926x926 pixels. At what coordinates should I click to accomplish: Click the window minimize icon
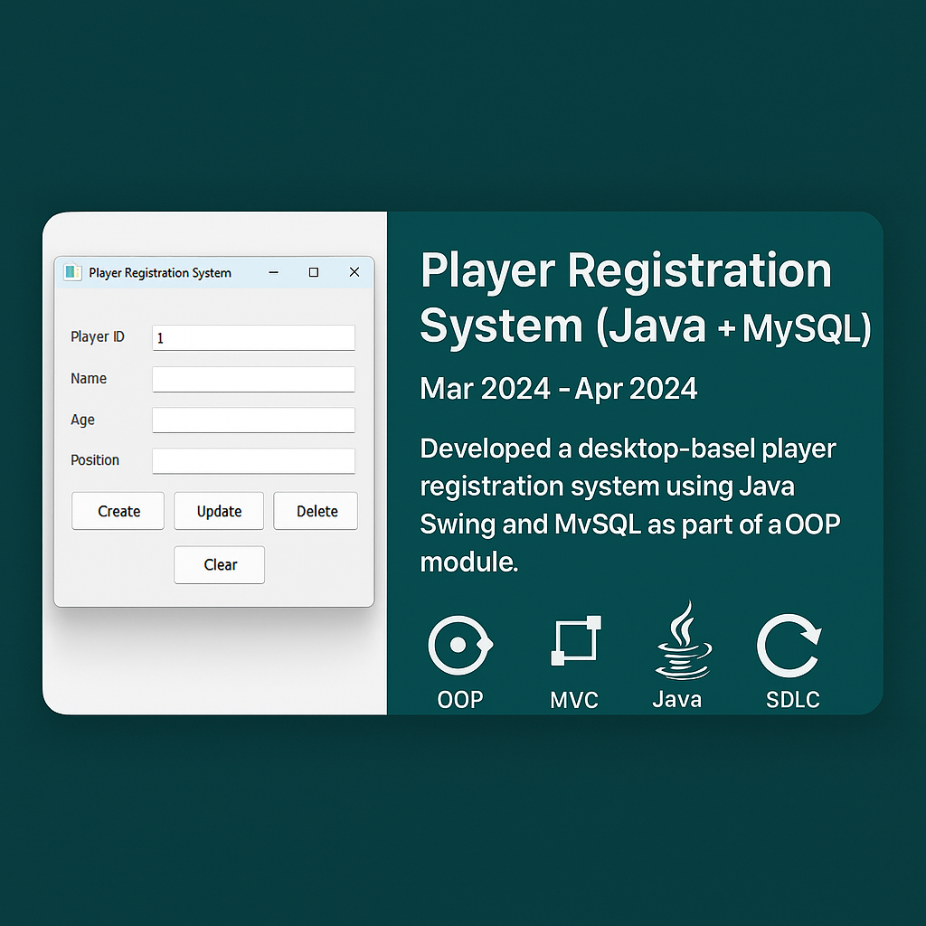tap(273, 272)
